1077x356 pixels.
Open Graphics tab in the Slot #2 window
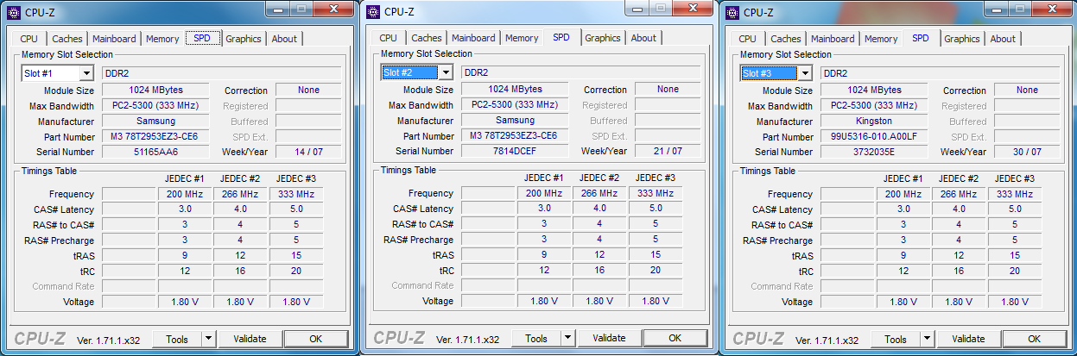tap(603, 38)
